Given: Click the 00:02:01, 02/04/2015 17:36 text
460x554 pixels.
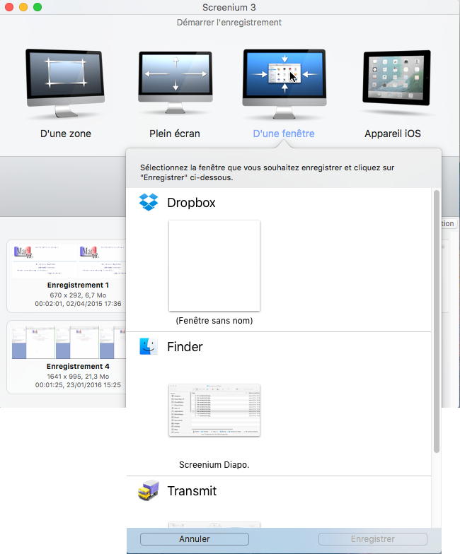Looking at the screenshot, I should (78, 304).
